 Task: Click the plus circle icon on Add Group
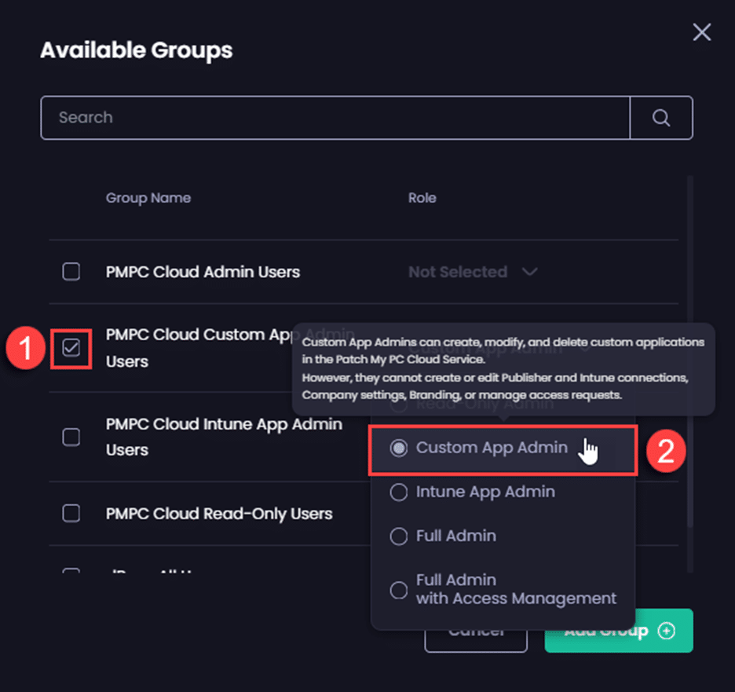point(667,631)
